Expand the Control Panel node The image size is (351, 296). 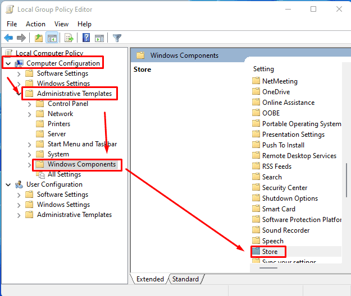tap(30, 104)
